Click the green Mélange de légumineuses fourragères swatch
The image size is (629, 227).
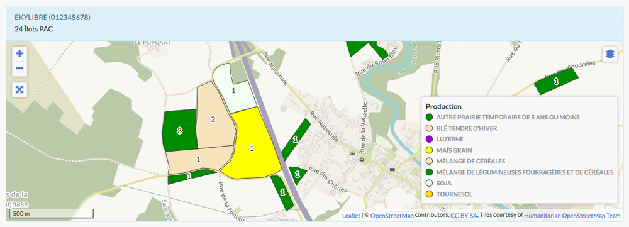[x=429, y=172]
